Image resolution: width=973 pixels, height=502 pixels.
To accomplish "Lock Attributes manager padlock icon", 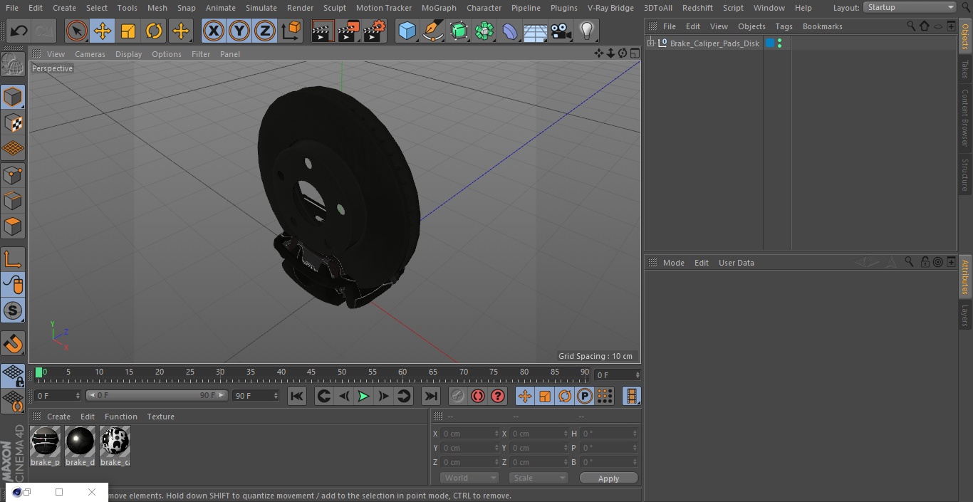I will (x=925, y=262).
